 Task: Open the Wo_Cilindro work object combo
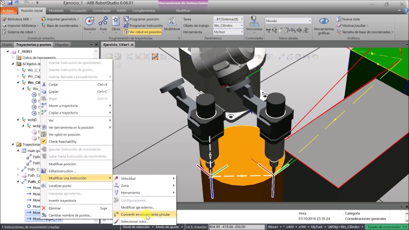[x=228, y=26]
